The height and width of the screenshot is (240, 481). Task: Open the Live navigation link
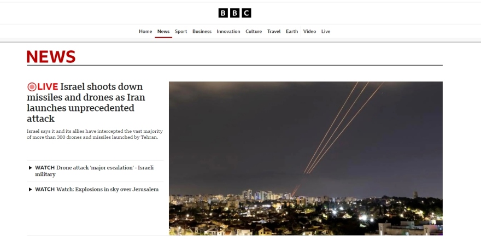coord(326,31)
